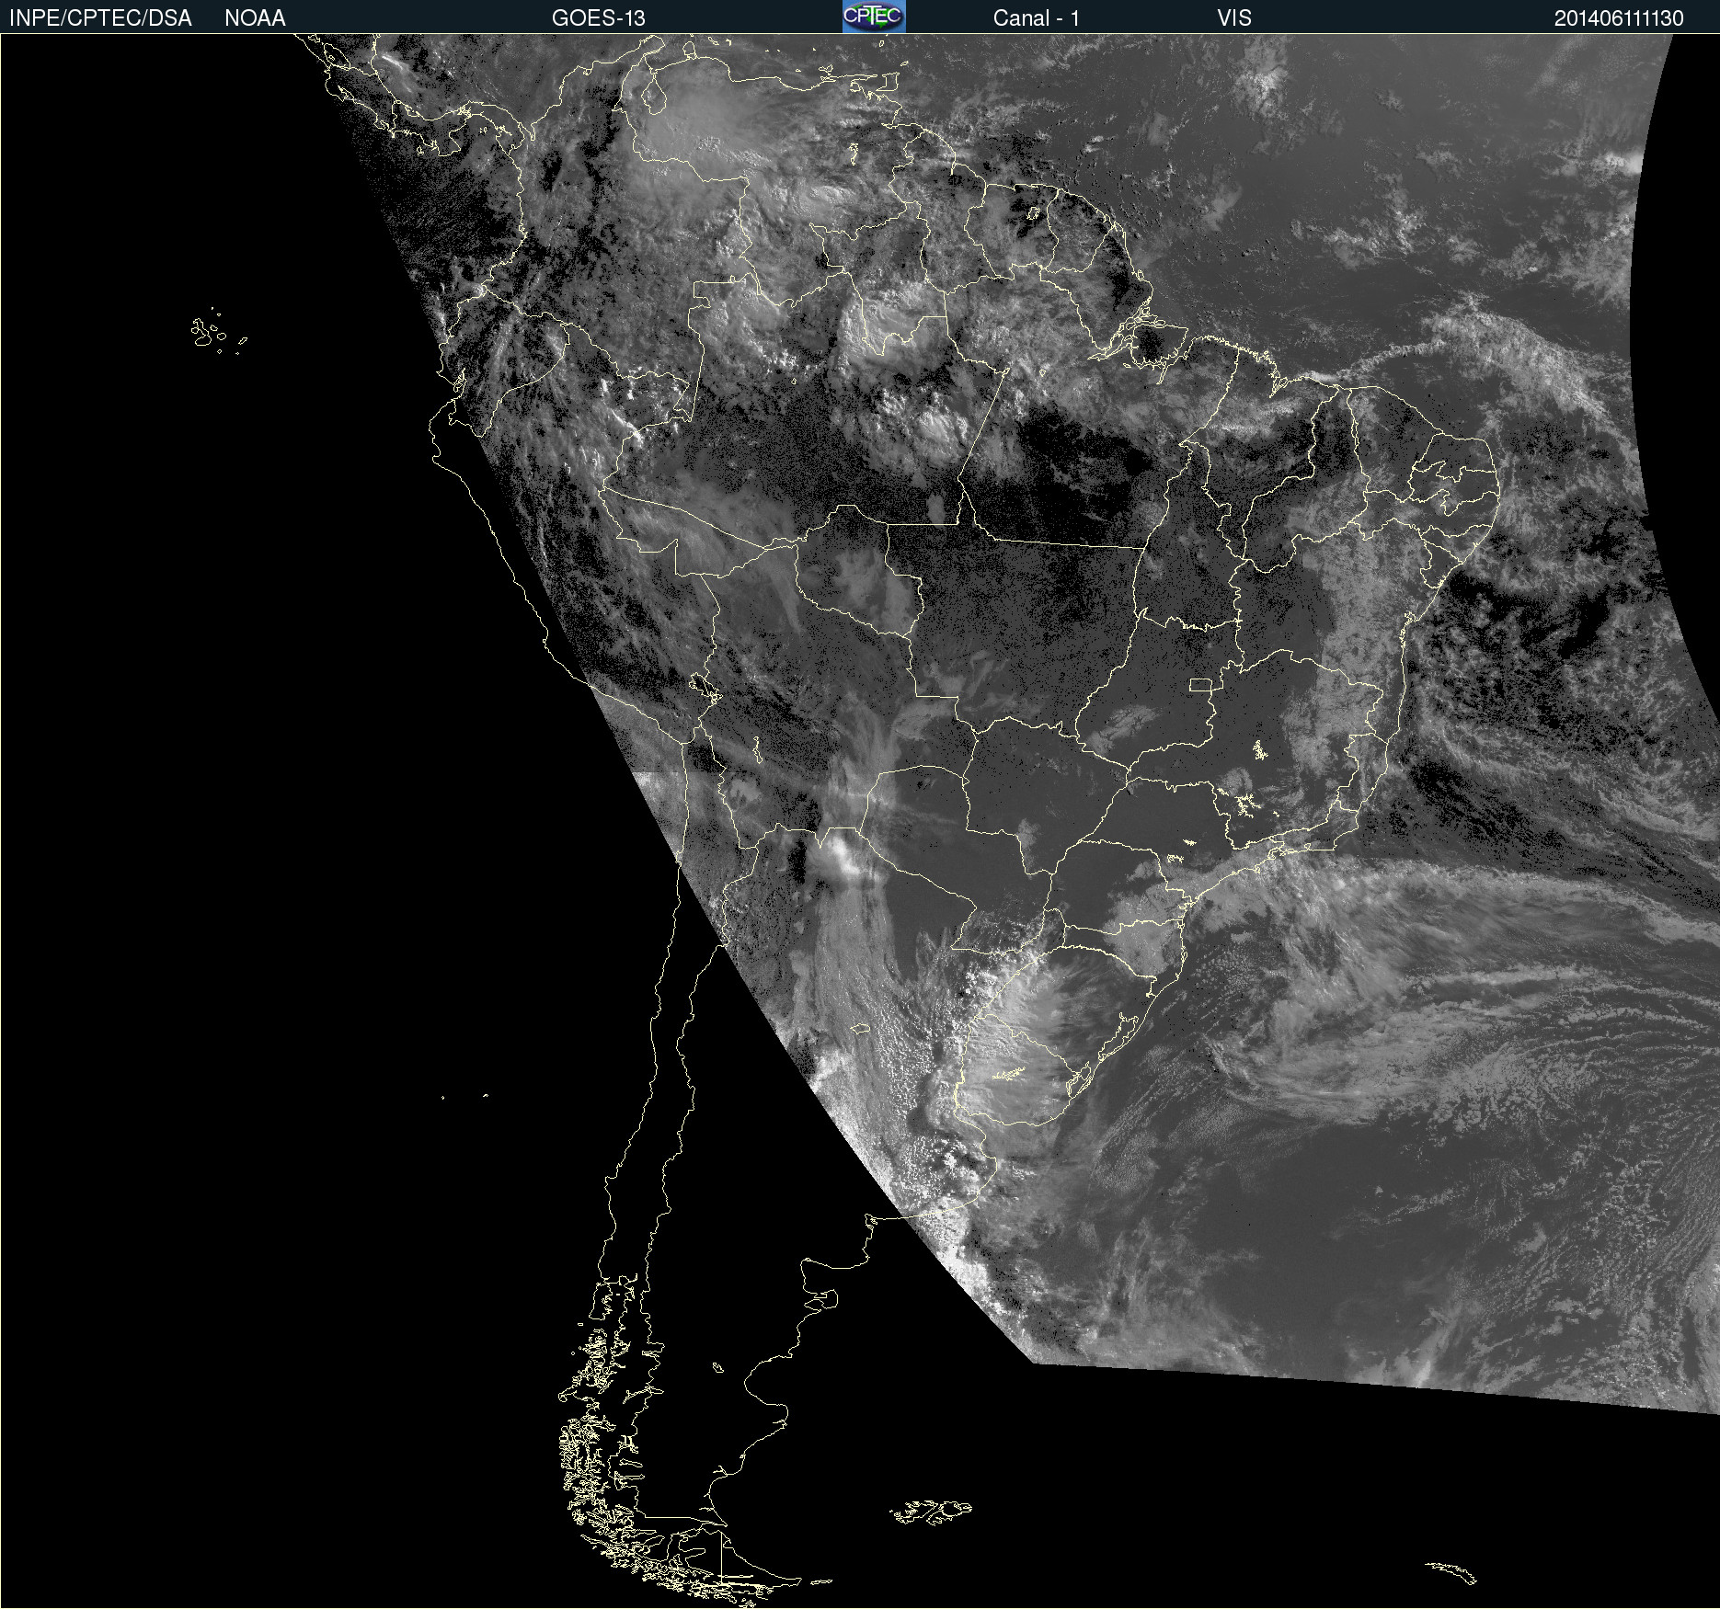The height and width of the screenshot is (1609, 1720).
Task: Click the VIS image type label
Action: (1233, 17)
